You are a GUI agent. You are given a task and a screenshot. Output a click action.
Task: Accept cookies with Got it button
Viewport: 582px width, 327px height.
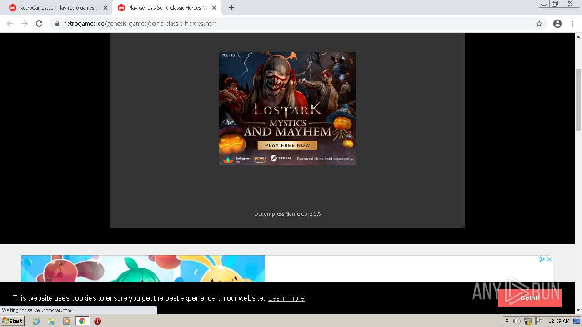point(530,298)
